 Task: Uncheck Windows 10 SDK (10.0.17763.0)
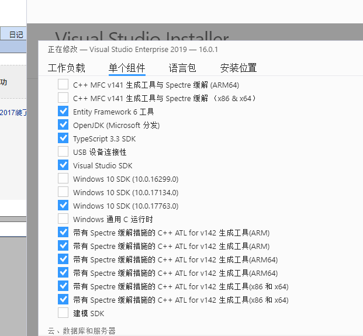(x=63, y=205)
